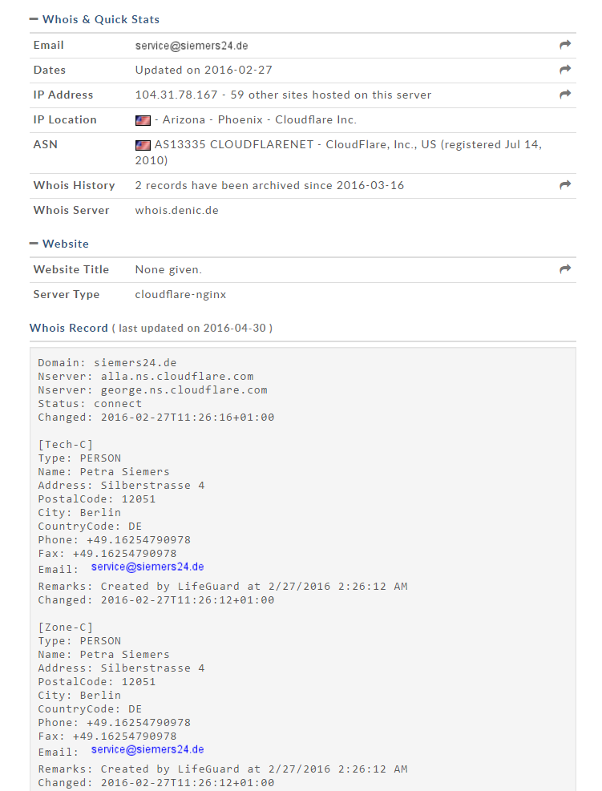Click the whois.denic.de server value
This screenshot has height=791, width=602.
[176, 210]
